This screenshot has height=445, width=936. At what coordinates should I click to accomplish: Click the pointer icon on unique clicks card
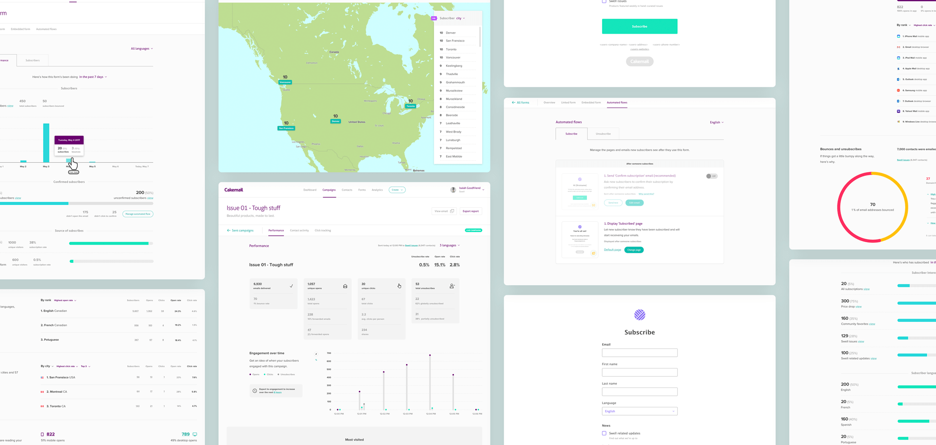399,286
